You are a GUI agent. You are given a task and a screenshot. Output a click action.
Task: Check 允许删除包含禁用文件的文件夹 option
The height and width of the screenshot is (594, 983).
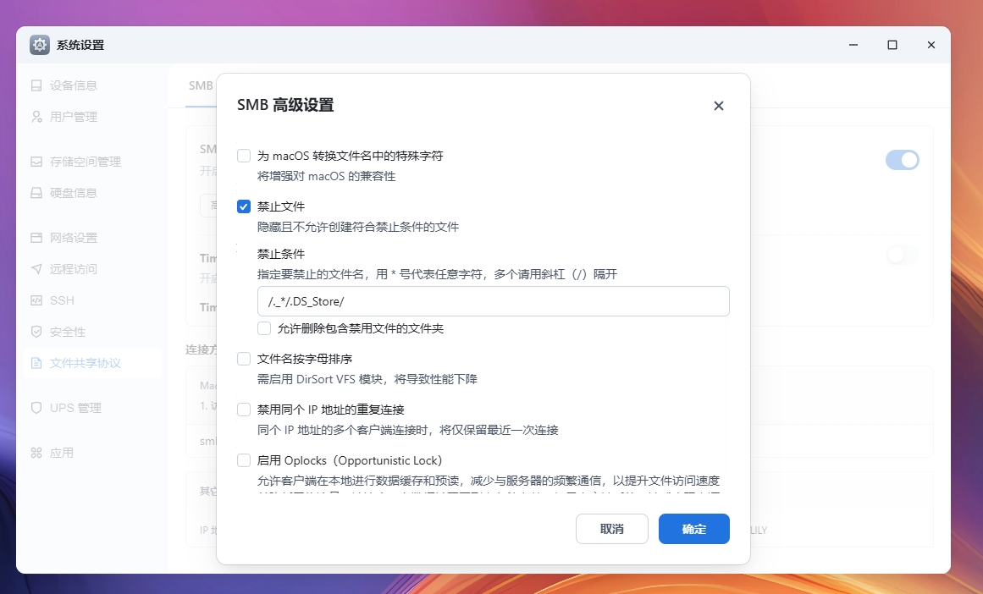click(264, 328)
